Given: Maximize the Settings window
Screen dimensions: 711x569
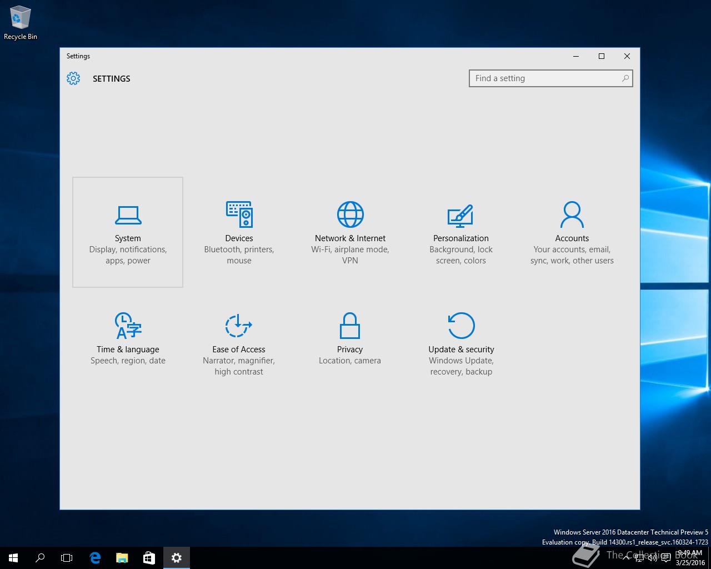Looking at the screenshot, I should tap(602, 56).
